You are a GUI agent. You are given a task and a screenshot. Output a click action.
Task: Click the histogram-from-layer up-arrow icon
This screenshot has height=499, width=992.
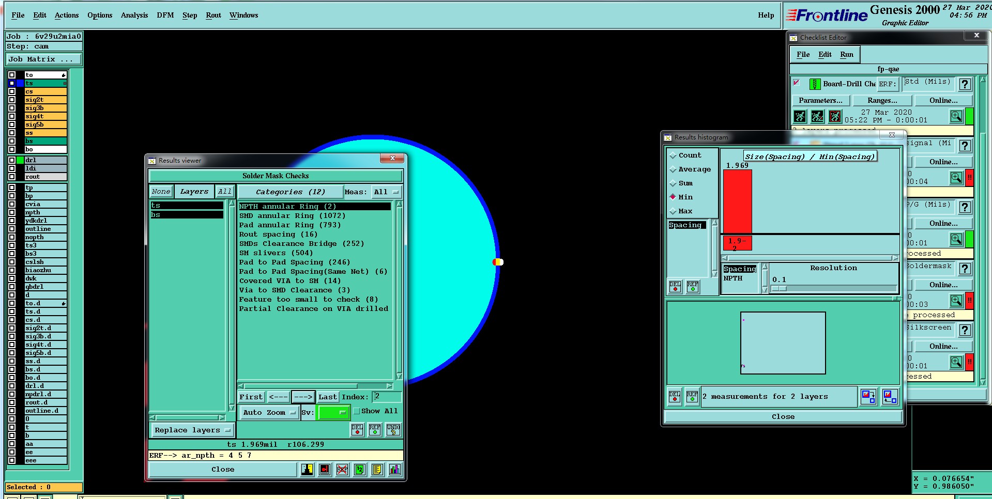(890, 397)
